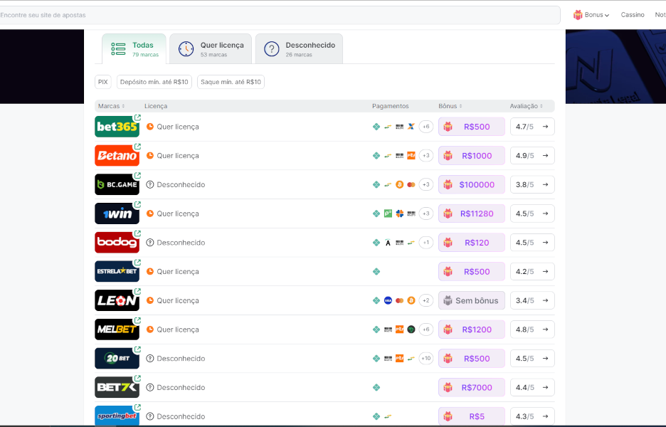
Task: Click the Betano logo
Action: point(117,156)
